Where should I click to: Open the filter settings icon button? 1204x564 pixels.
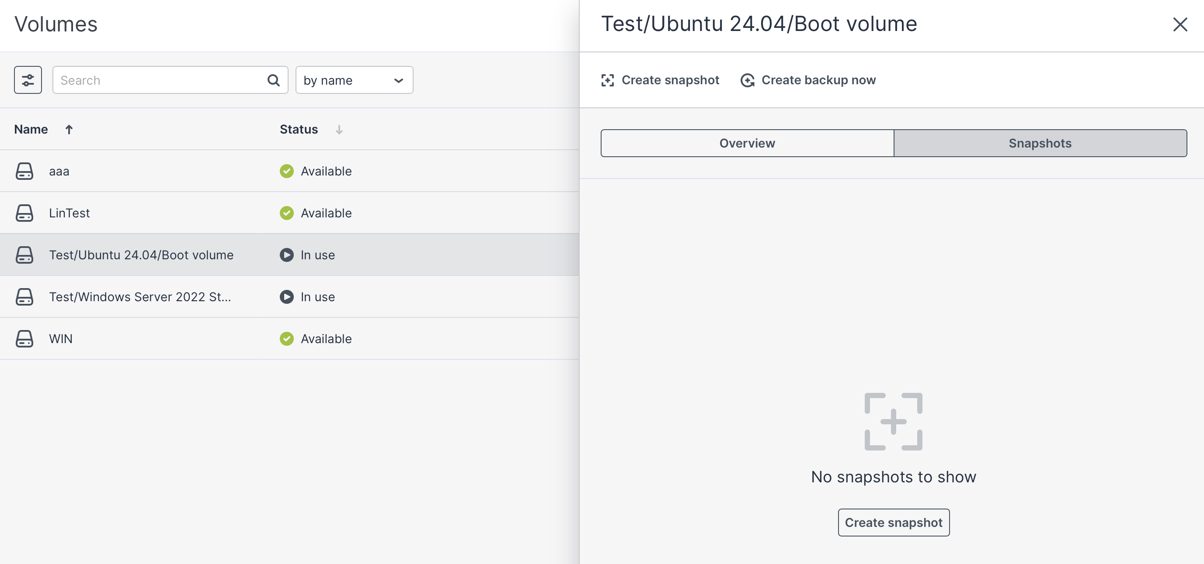click(28, 80)
